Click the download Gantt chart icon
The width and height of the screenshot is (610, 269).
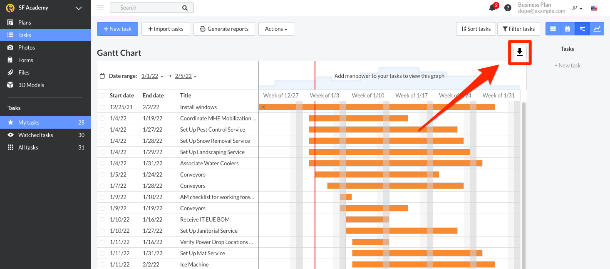tap(519, 52)
